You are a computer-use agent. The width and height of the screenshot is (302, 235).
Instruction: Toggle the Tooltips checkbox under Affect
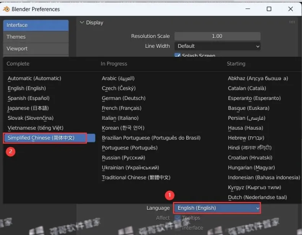(x=177, y=218)
